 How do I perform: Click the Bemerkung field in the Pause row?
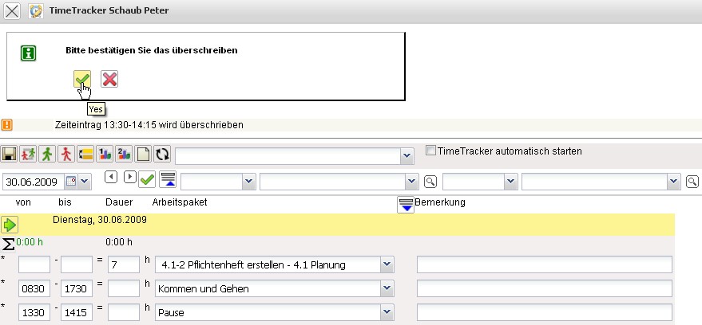[x=544, y=313]
